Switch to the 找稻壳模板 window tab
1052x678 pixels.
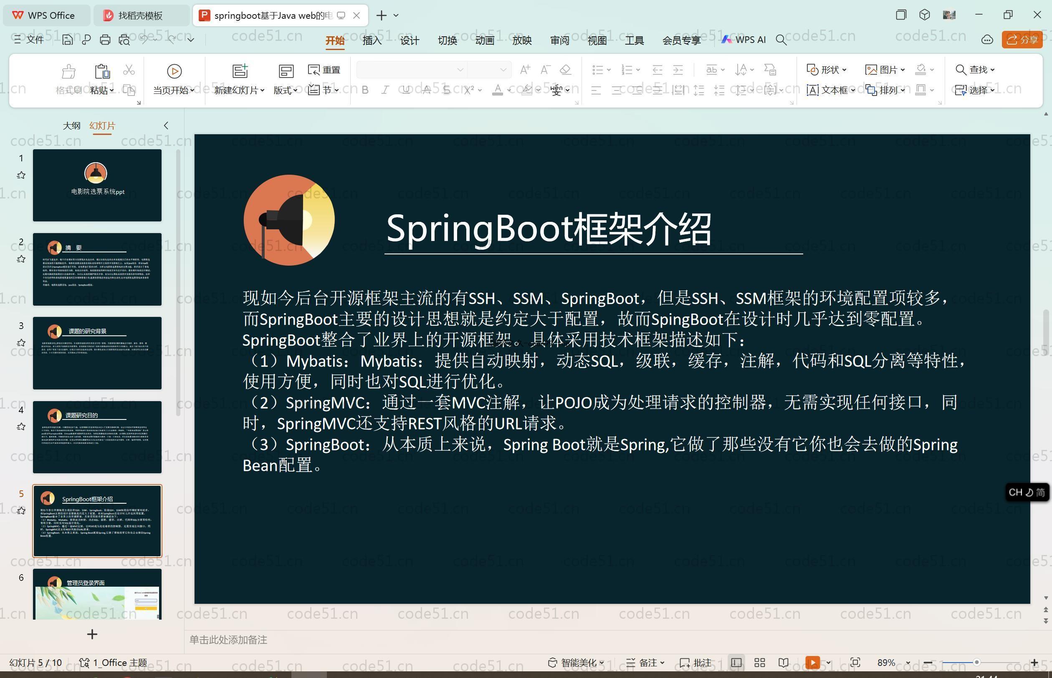(x=141, y=15)
